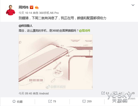The height and width of the screenshot is (106, 138).
Task: Click the comment bubble icon beside 209
Action: (84, 101)
